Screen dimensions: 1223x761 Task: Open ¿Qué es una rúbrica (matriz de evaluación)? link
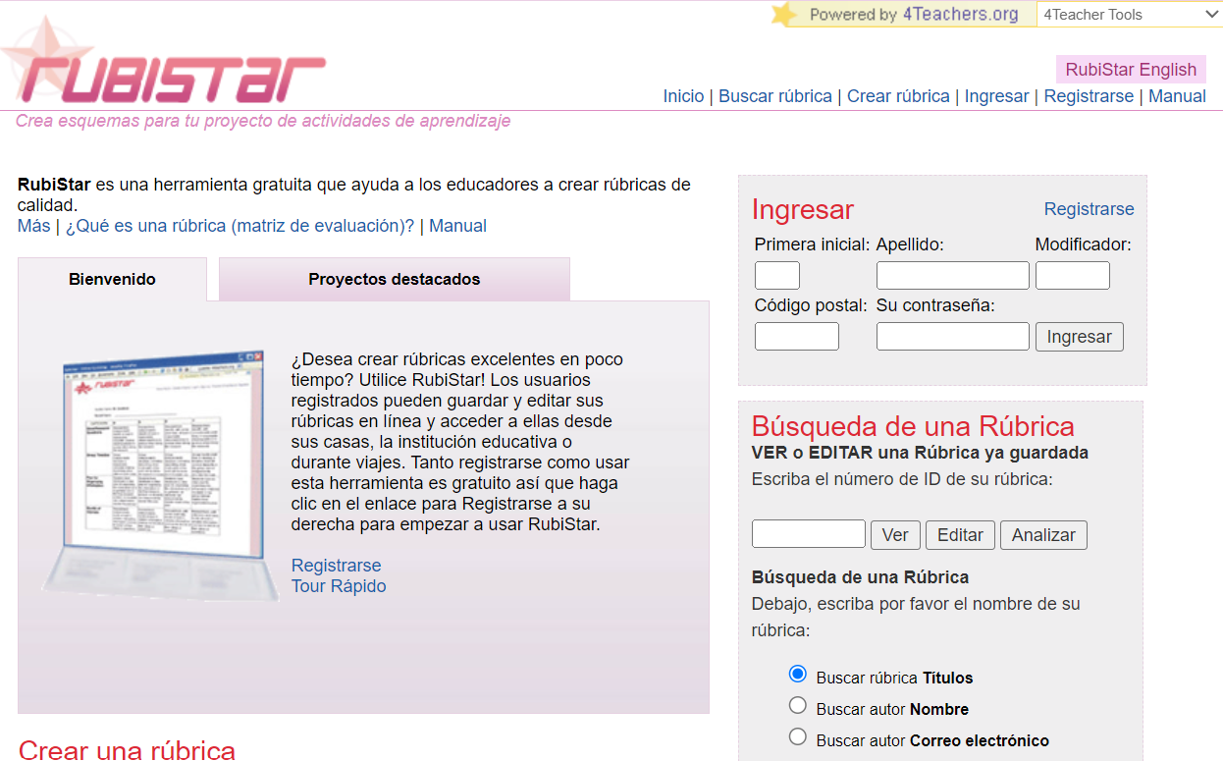[239, 226]
